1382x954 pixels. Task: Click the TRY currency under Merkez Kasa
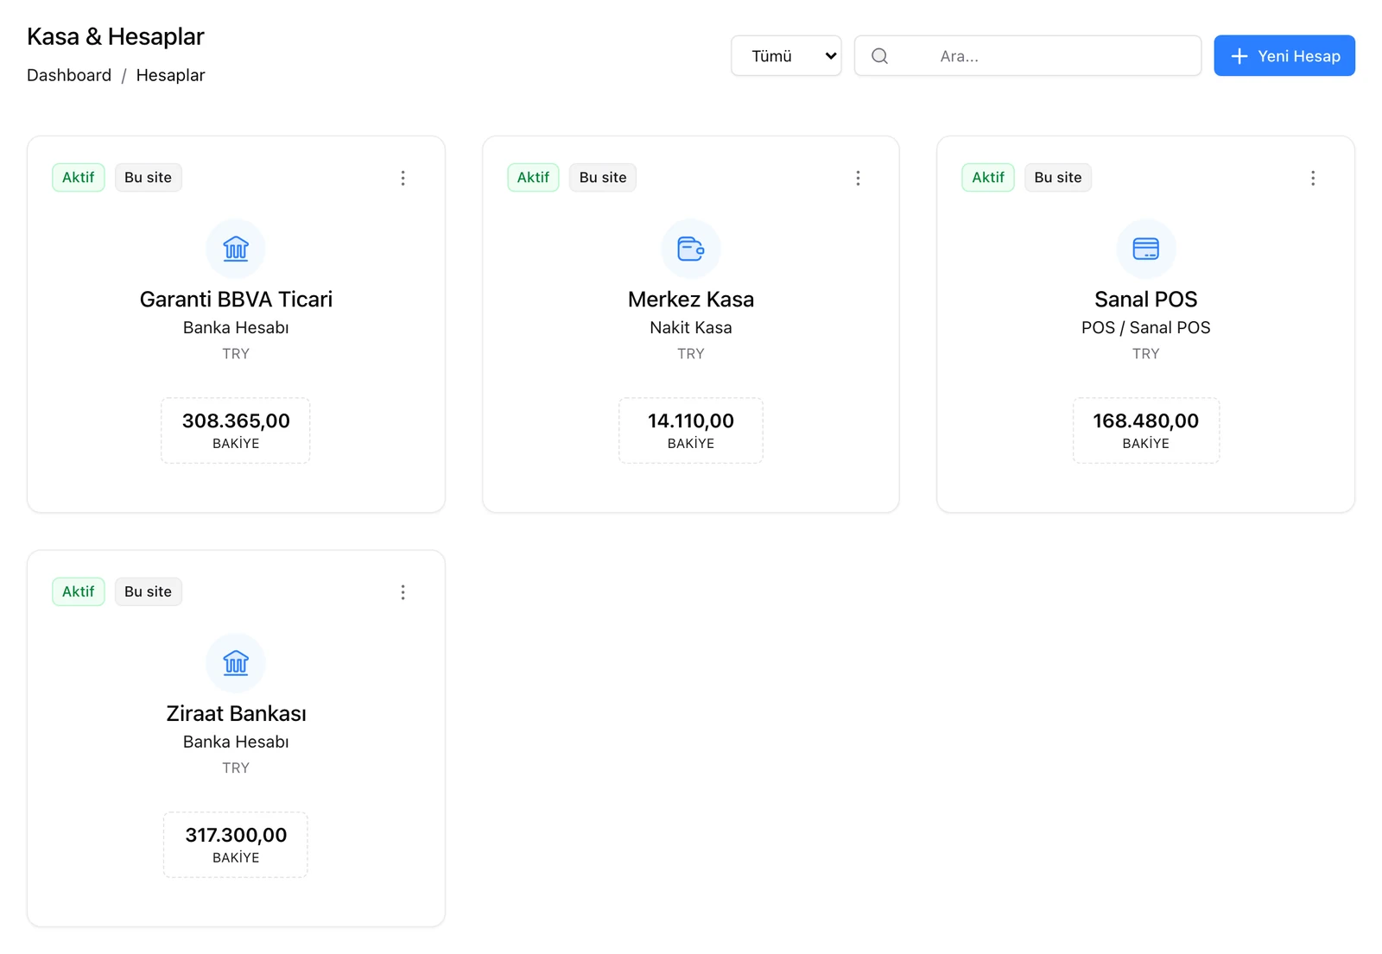[691, 354]
